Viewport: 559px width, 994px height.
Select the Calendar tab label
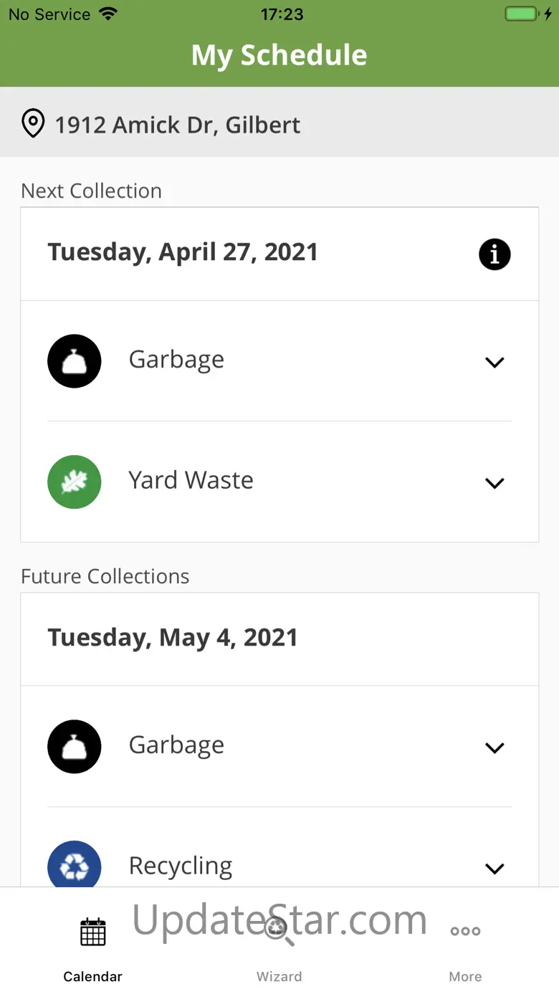93,976
